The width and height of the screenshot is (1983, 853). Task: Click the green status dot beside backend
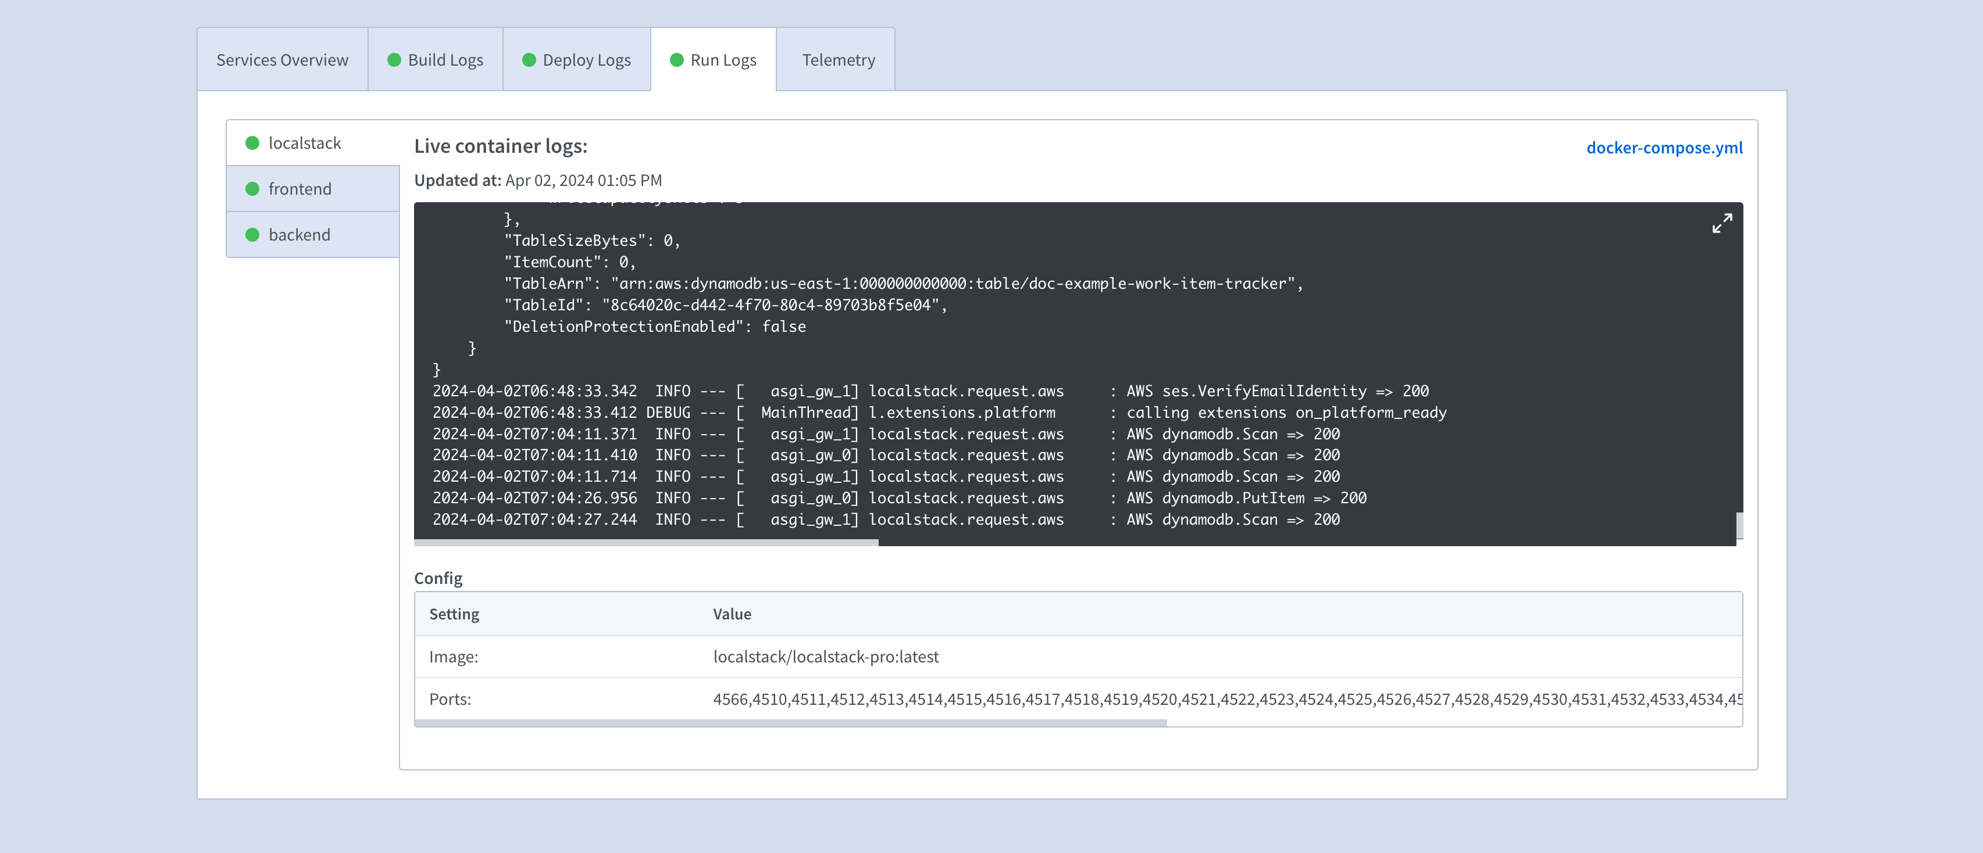pyautogui.click(x=254, y=235)
